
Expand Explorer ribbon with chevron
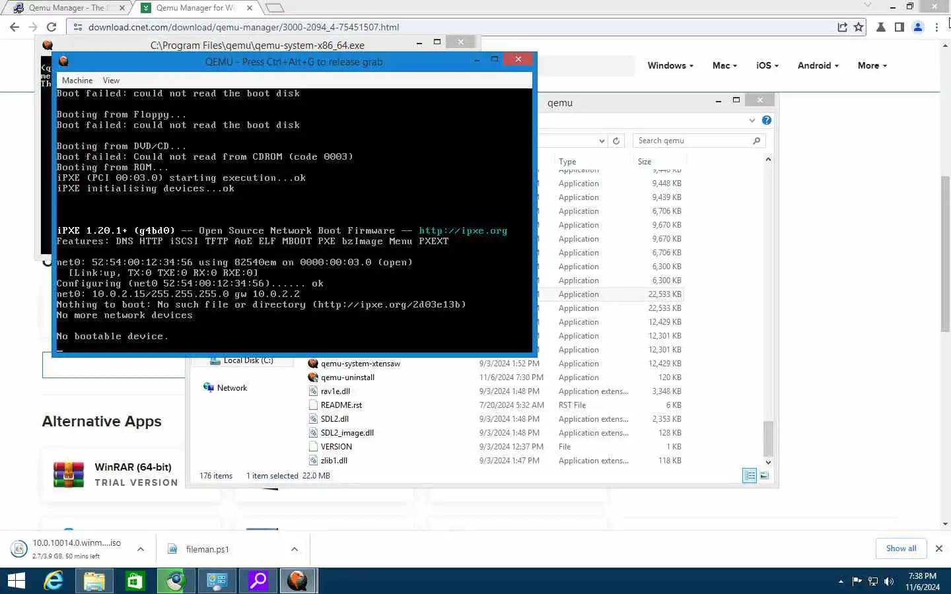(x=752, y=120)
